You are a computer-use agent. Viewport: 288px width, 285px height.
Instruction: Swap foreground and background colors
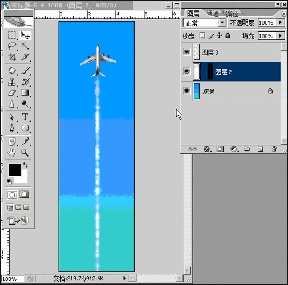26,165
